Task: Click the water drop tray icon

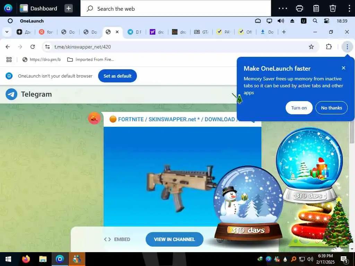Action: tap(285, 259)
